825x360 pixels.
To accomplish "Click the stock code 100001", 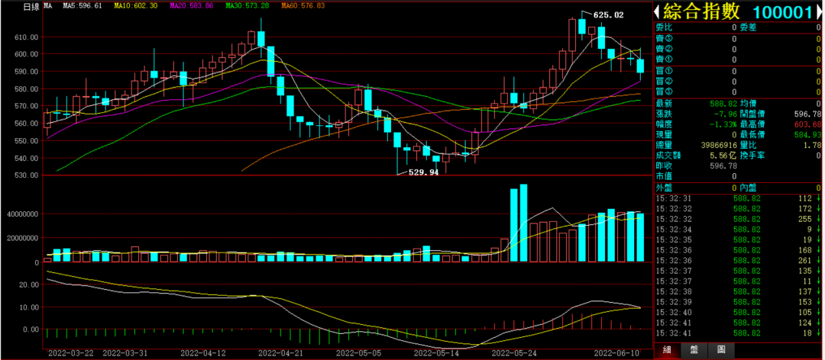I will 782,11.
